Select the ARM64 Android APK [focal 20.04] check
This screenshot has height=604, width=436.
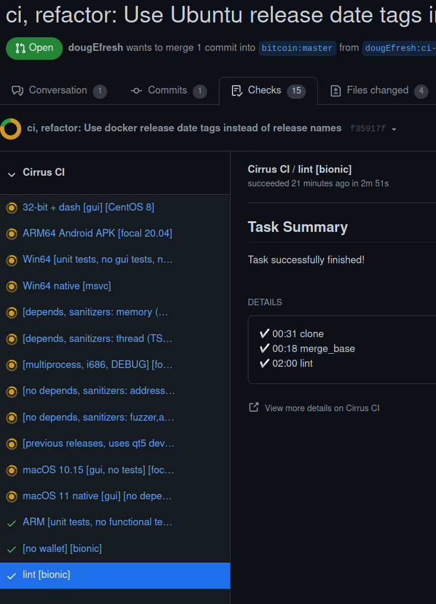[115, 234]
